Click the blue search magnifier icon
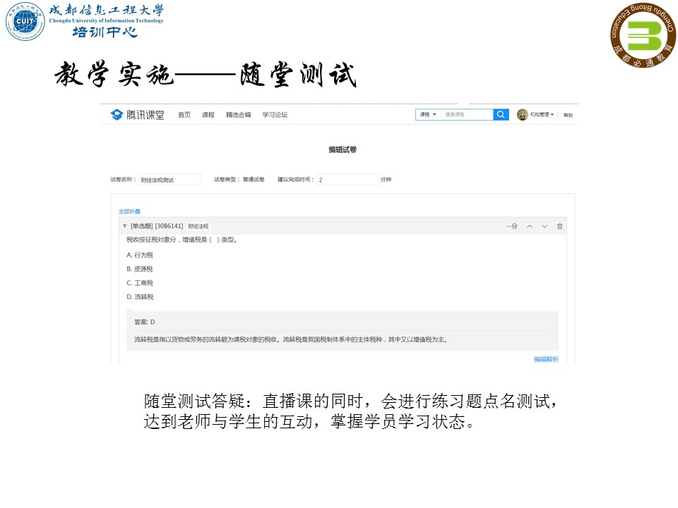Image resolution: width=678 pixels, height=508 pixels. point(500,114)
